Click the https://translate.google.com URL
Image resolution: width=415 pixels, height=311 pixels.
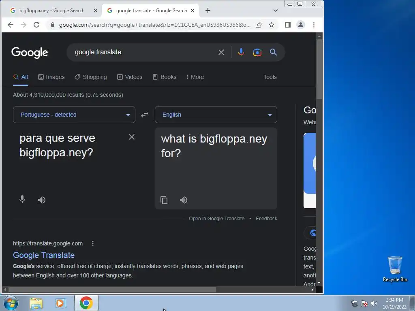click(48, 243)
